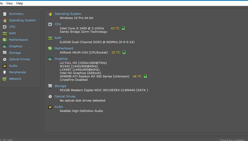Click the CPU heading link in summary
Screen dimensions: 248x141
pyautogui.click(x=58, y=24)
